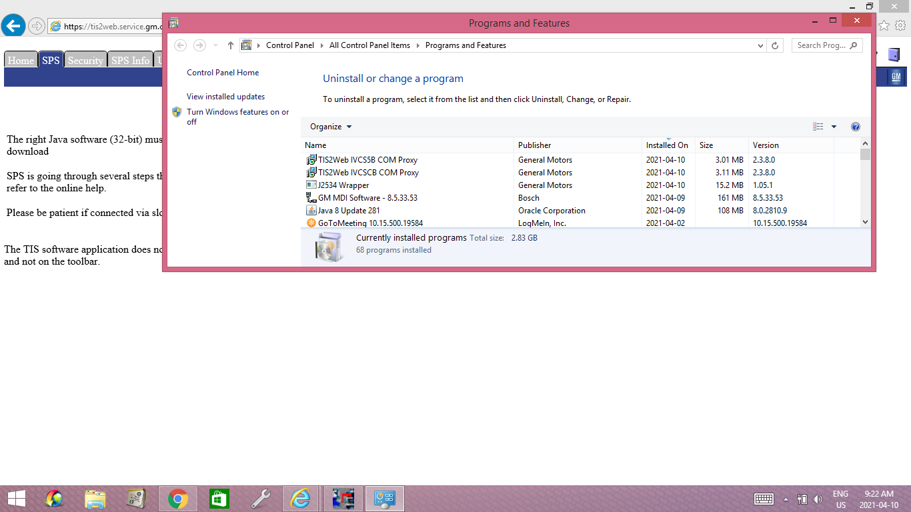Click the GoToMeeting program icon
911x512 pixels.
point(311,223)
